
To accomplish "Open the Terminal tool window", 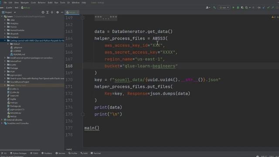I will pos(96,153).
